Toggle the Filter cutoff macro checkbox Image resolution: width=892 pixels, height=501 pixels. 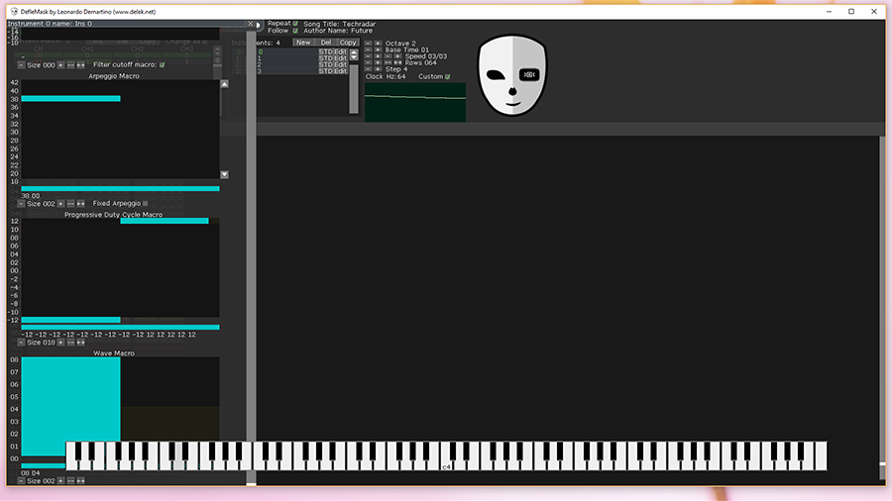pyautogui.click(x=163, y=64)
